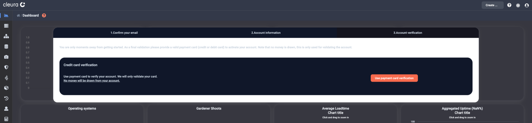Image resolution: width=532 pixels, height=123 pixels.
Task: Open the network topology sidebar icon
Action: click(6, 36)
